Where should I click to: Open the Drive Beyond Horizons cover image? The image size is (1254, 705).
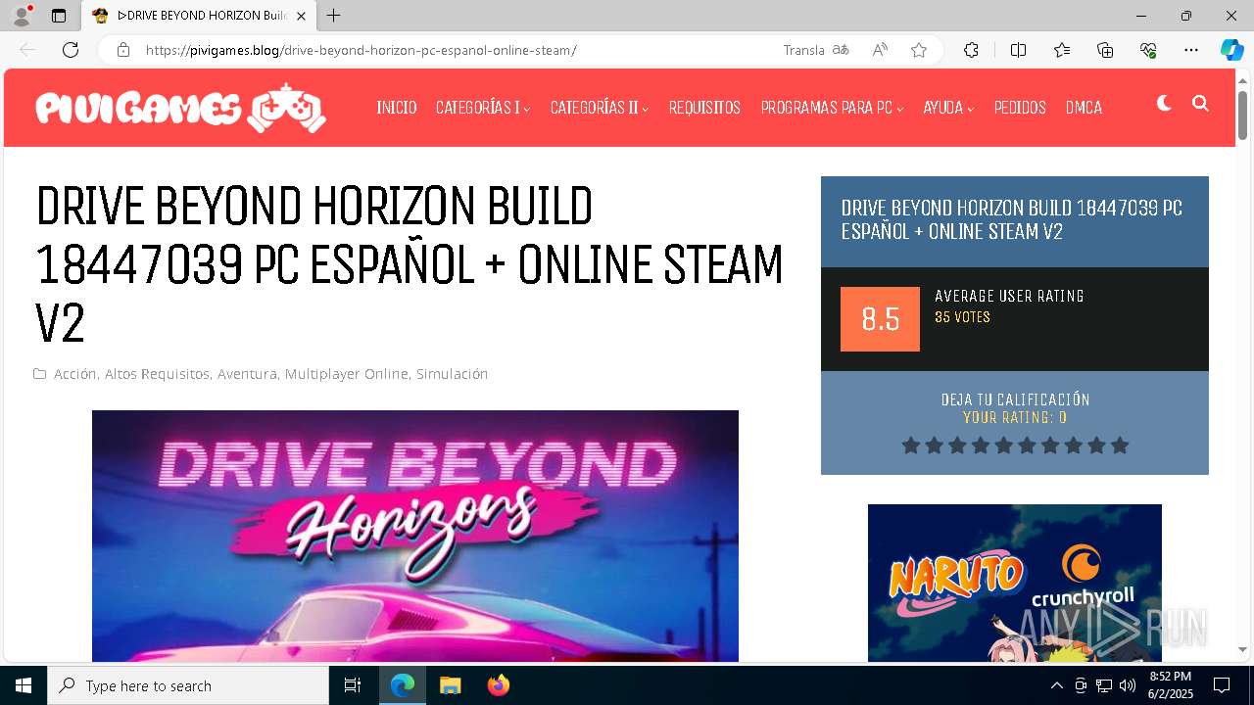coord(415,536)
